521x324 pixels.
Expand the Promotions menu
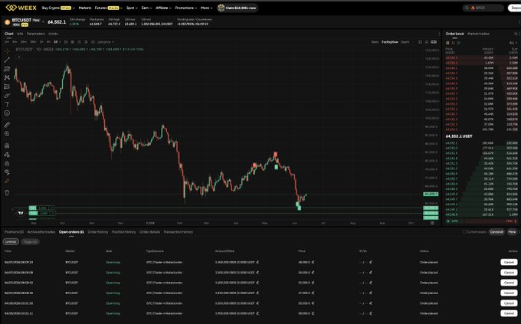click(185, 8)
